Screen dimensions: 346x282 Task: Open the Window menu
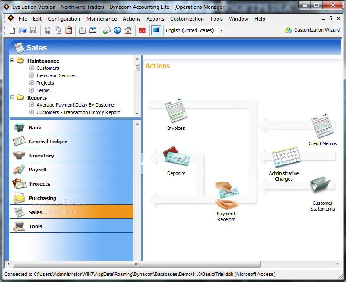(x=238, y=19)
